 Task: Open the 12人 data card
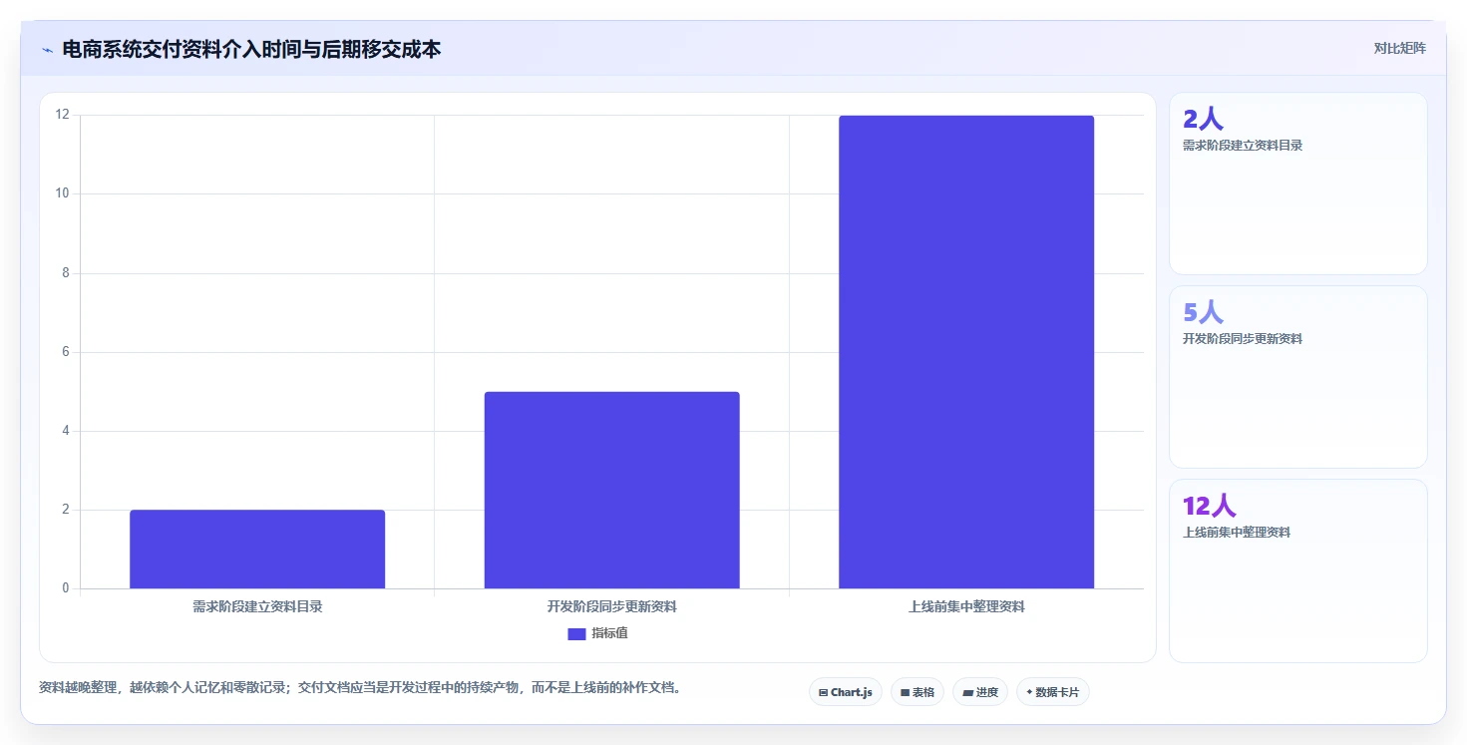tap(1298, 570)
